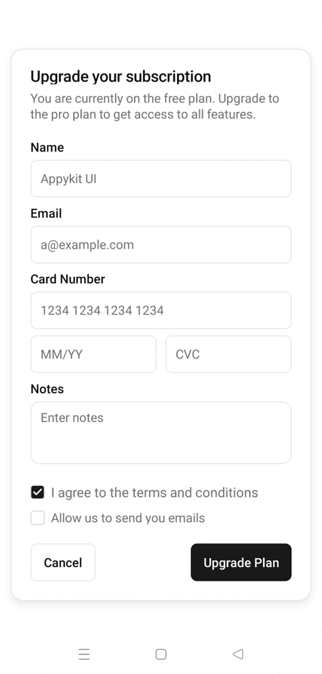Tap the Android back navigation icon
Image resolution: width=322 pixels, height=674 pixels.
point(238,654)
